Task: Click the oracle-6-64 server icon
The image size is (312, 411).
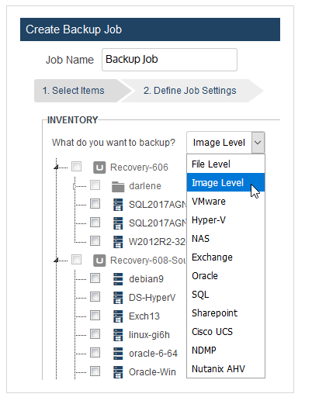Action: (118, 354)
